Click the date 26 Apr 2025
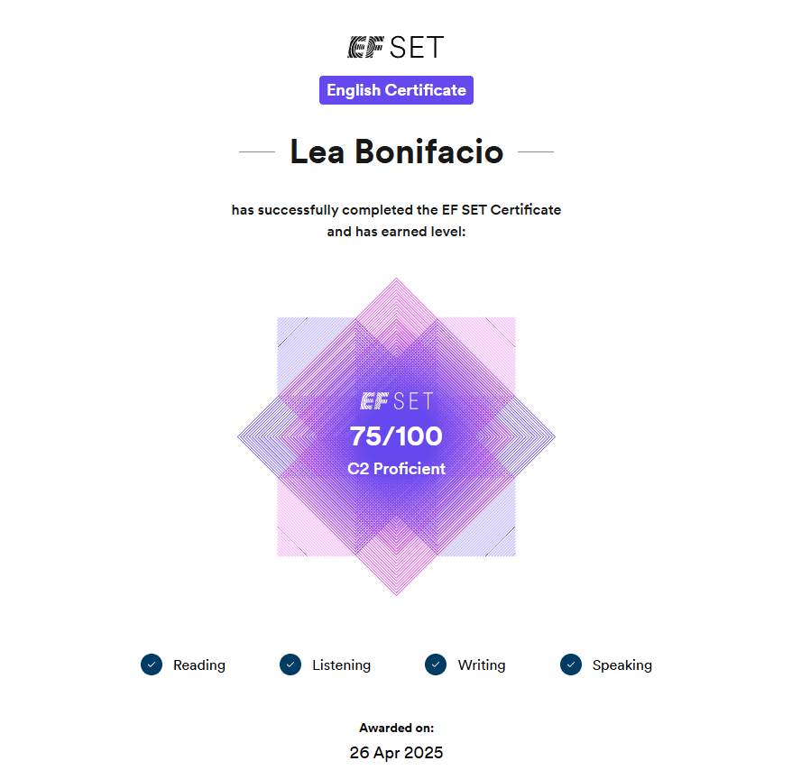The image size is (801, 770). (396, 752)
